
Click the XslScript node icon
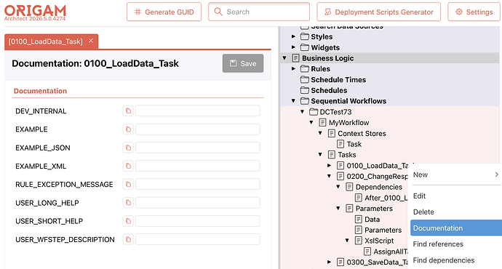pyautogui.click(x=358, y=241)
